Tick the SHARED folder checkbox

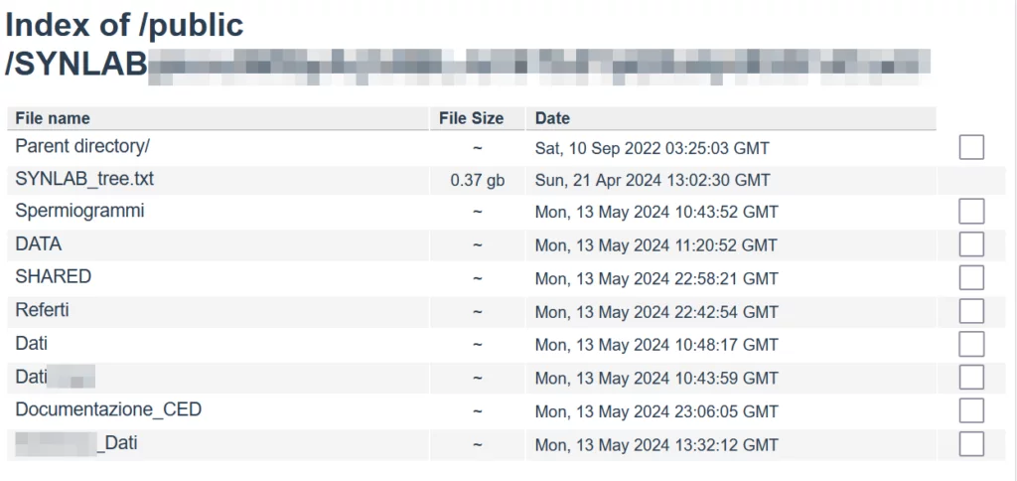[x=971, y=277]
